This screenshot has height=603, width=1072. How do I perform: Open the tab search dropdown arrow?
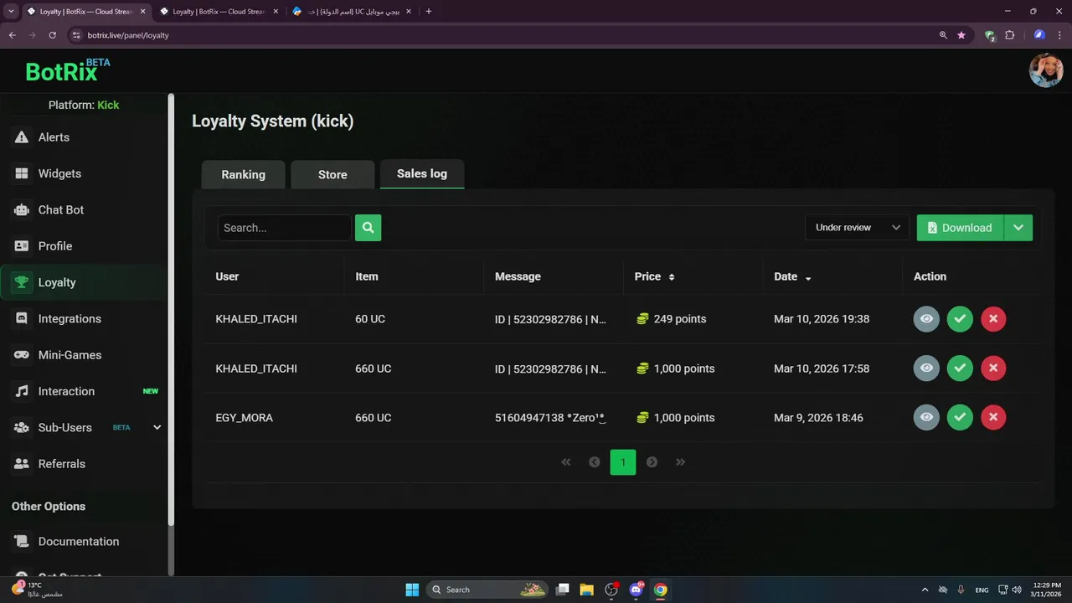point(11,12)
